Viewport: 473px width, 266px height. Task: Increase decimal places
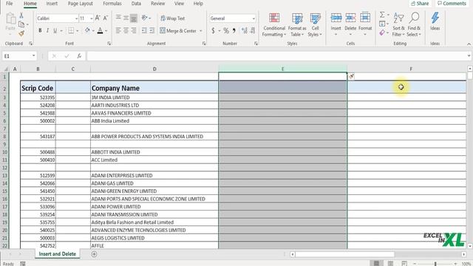point(244,30)
